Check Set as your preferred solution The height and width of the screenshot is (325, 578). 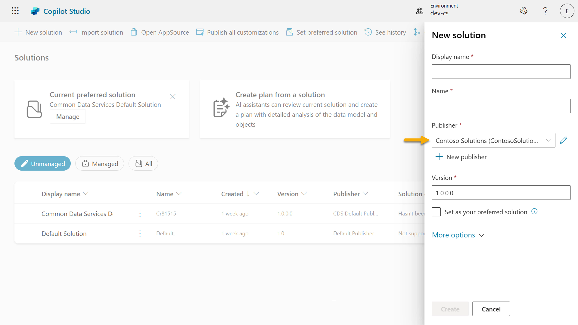pyautogui.click(x=436, y=212)
